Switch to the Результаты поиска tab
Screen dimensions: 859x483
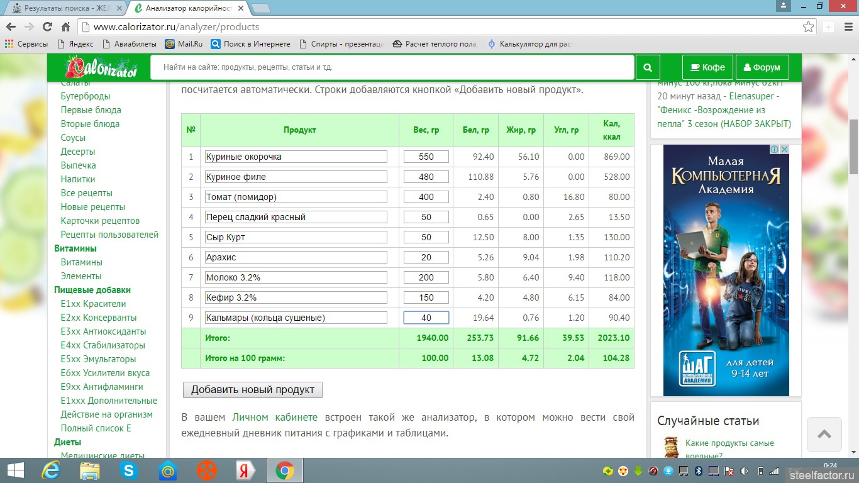click(x=66, y=8)
